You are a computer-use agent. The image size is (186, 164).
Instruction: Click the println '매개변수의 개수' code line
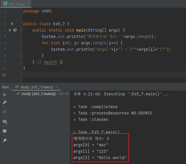[99, 37]
